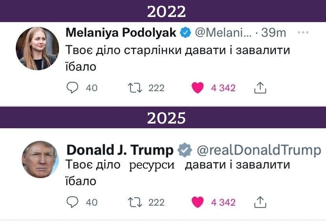Reply to Melaniya Podolyak's tweet

click(72, 88)
